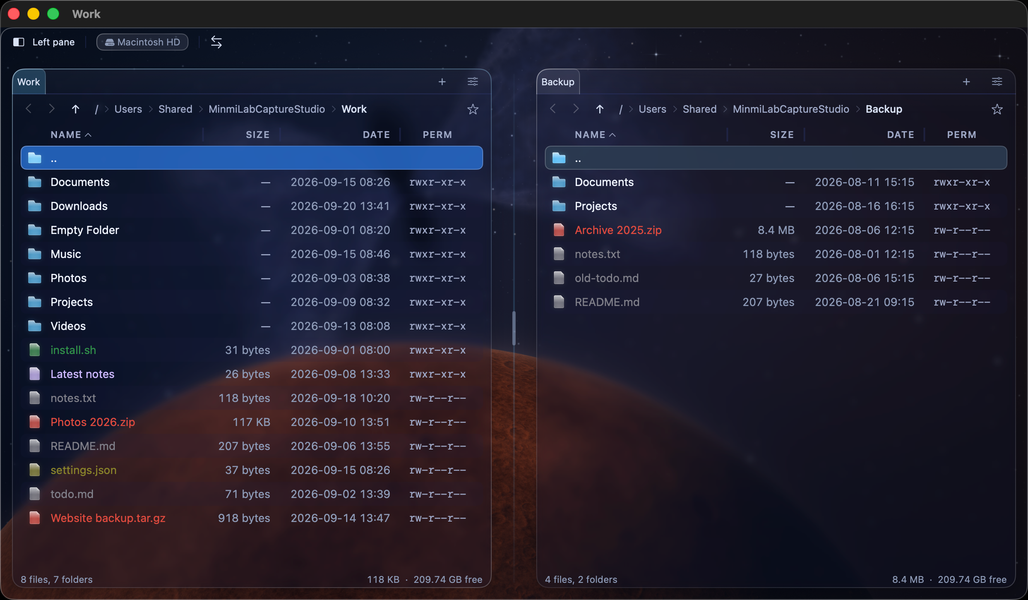Go back in the Backup pane
This screenshot has height=600, width=1028.
pos(553,109)
